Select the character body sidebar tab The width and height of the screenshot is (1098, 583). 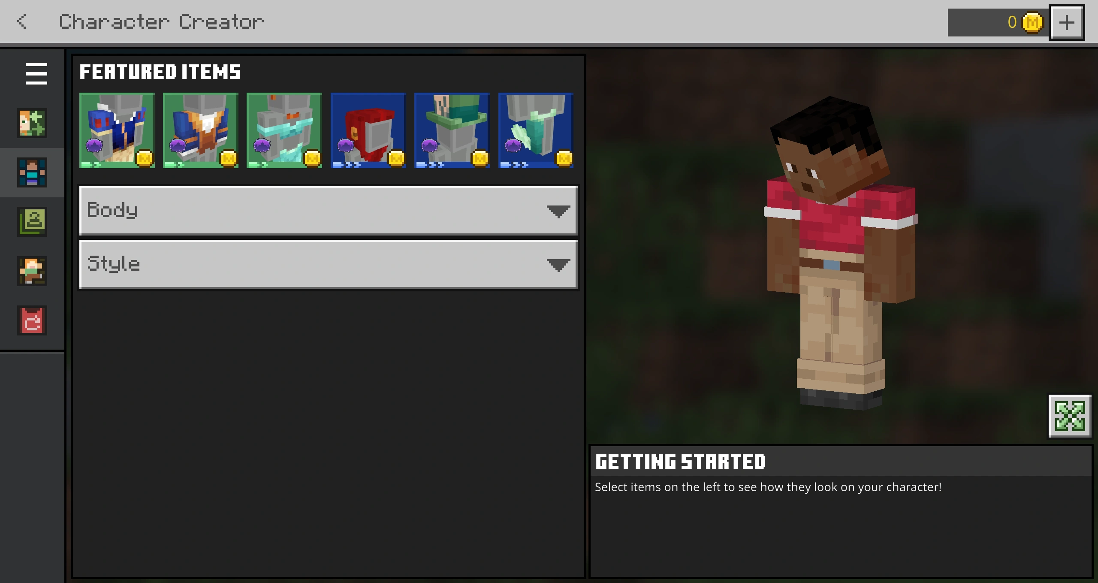(32, 172)
